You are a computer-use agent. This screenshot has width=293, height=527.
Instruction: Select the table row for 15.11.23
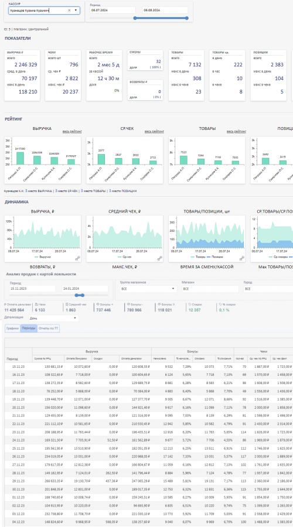pyautogui.click(x=149, y=367)
